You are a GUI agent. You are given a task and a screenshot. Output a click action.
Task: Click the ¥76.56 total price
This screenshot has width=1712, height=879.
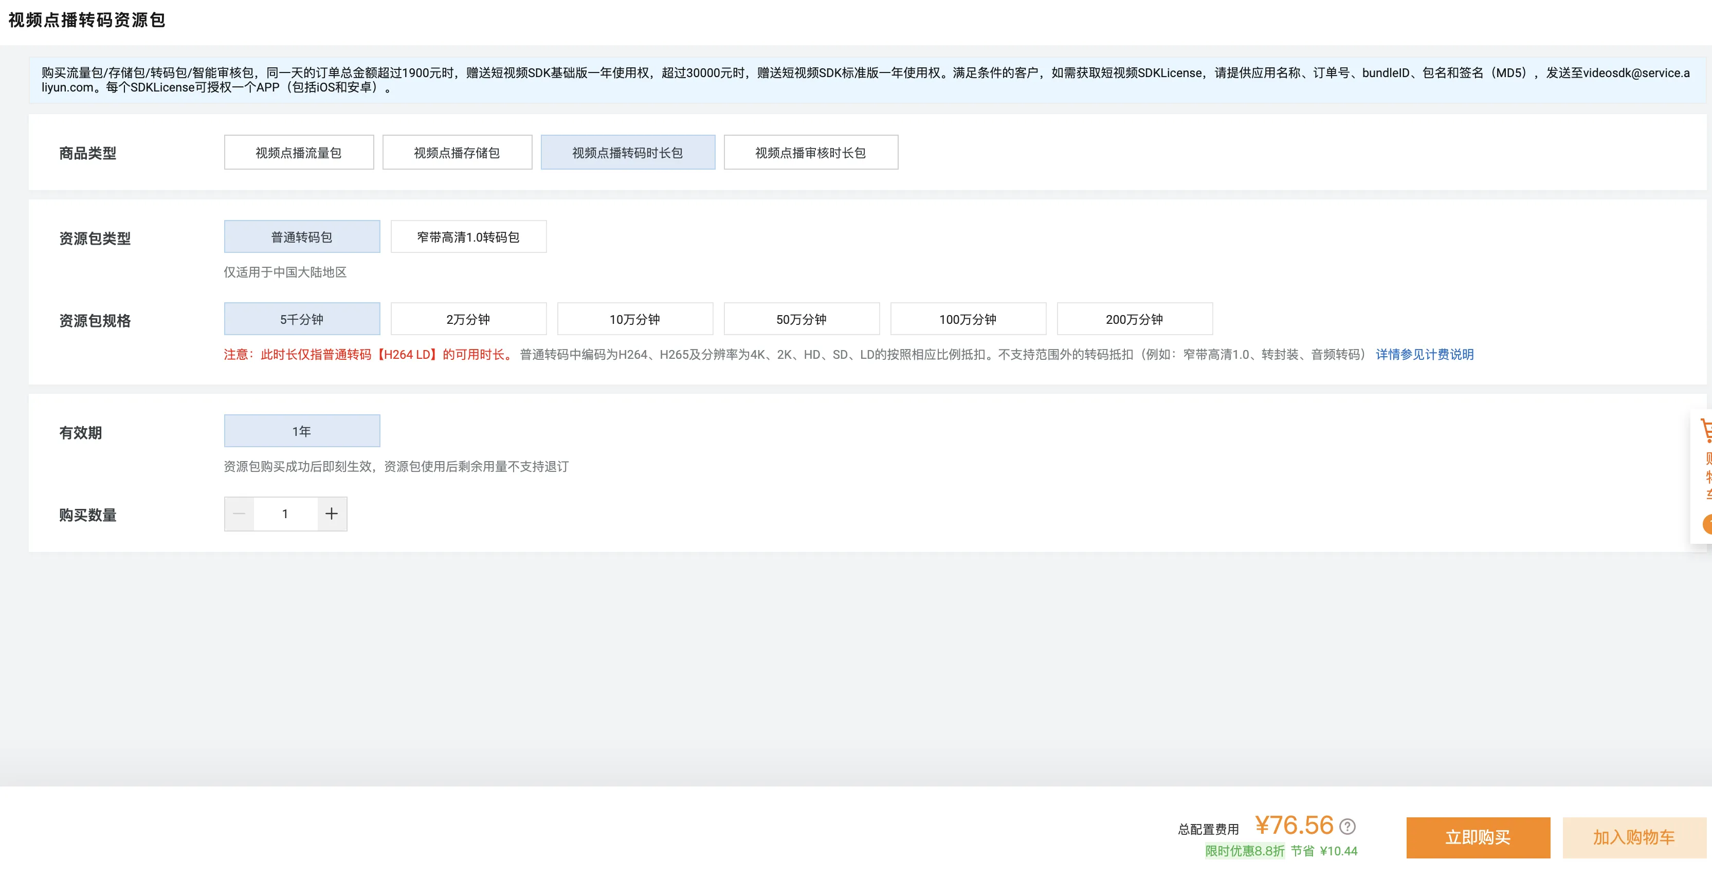(x=1294, y=825)
